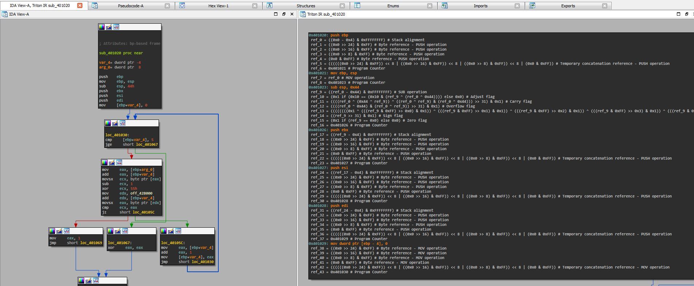Click graph icon on the 'mov eax, 1' node
694x286 pixels.
pyautogui.click(x=67, y=231)
